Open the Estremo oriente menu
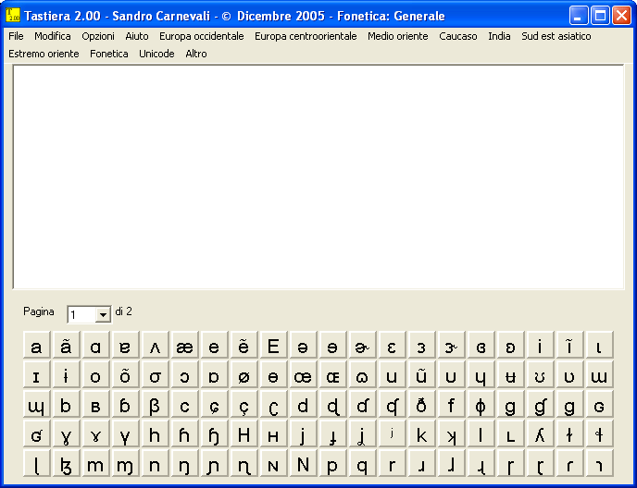 [44, 54]
